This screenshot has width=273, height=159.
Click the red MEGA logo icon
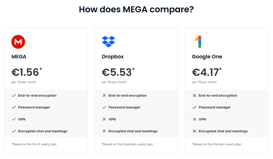pyautogui.click(x=18, y=42)
